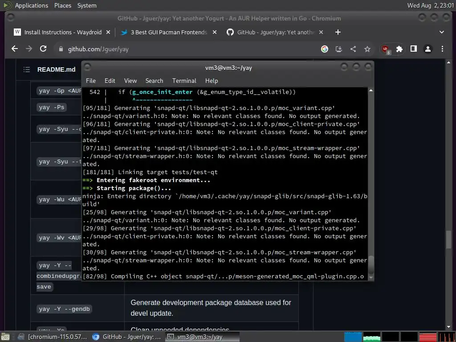The height and width of the screenshot is (342, 456).
Task: Click the README.md heading
Action: point(56,69)
